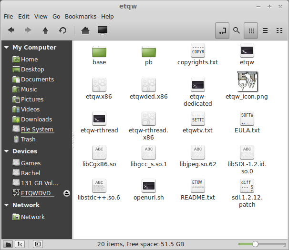Screen dimensions: 289x250
Task: Go up to the parent folder
Action: [45, 30]
